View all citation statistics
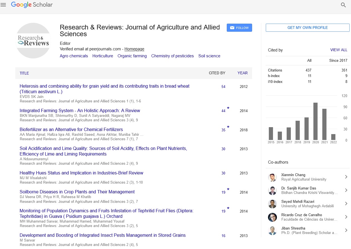The width and height of the screenshot is (351, 249). coord(339,50)
